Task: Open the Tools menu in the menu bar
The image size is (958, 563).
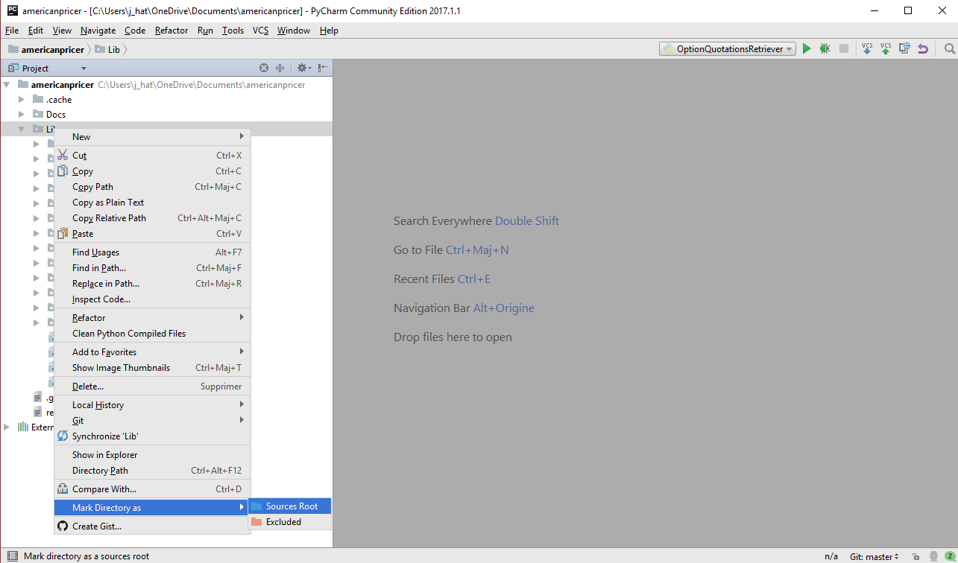Action: pyautogui.click(x=233, y=30)
